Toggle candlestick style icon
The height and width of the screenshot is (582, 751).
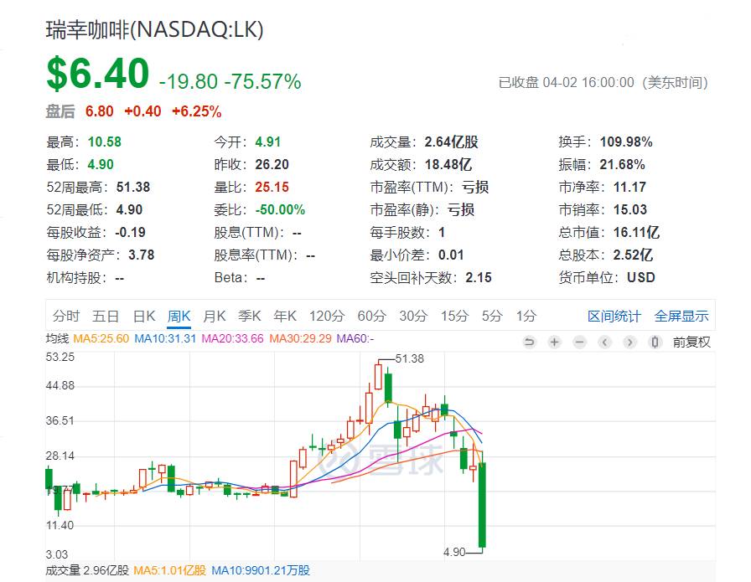click(655, 342)
